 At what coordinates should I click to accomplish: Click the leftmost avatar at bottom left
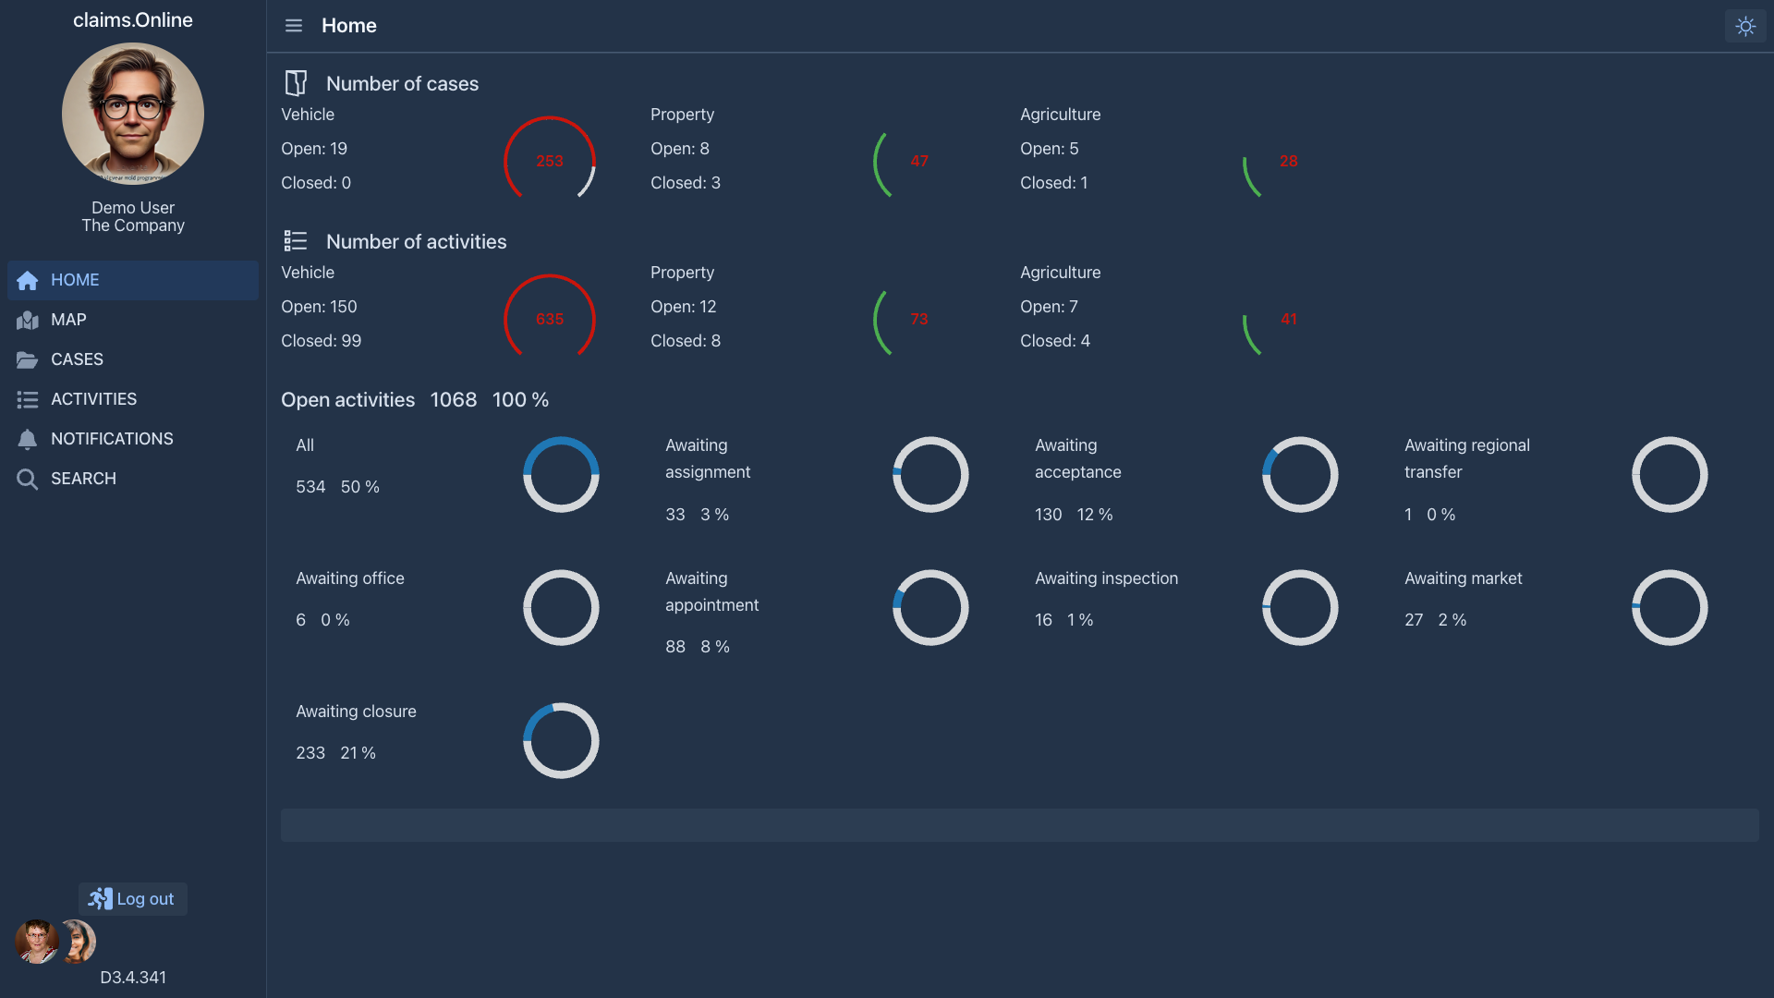(x=36, y=942)
